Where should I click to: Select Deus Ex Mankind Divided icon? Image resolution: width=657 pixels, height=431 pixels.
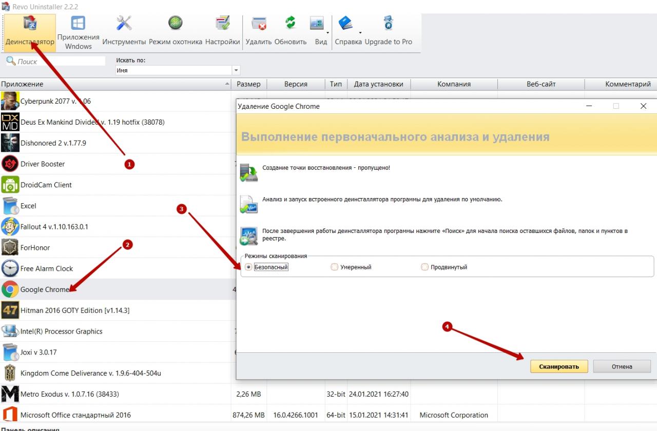tap(10, 122)
